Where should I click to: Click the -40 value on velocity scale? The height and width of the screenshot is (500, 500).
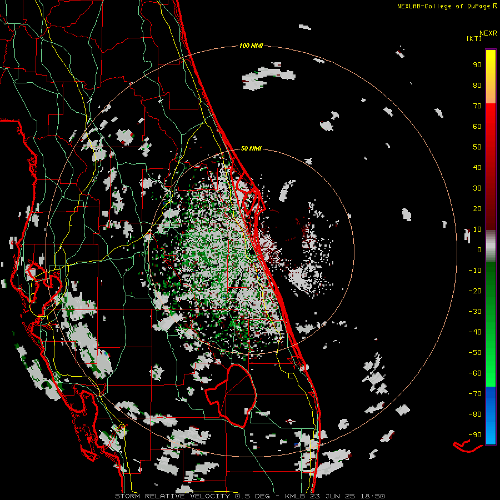click(x=475, y=332)
